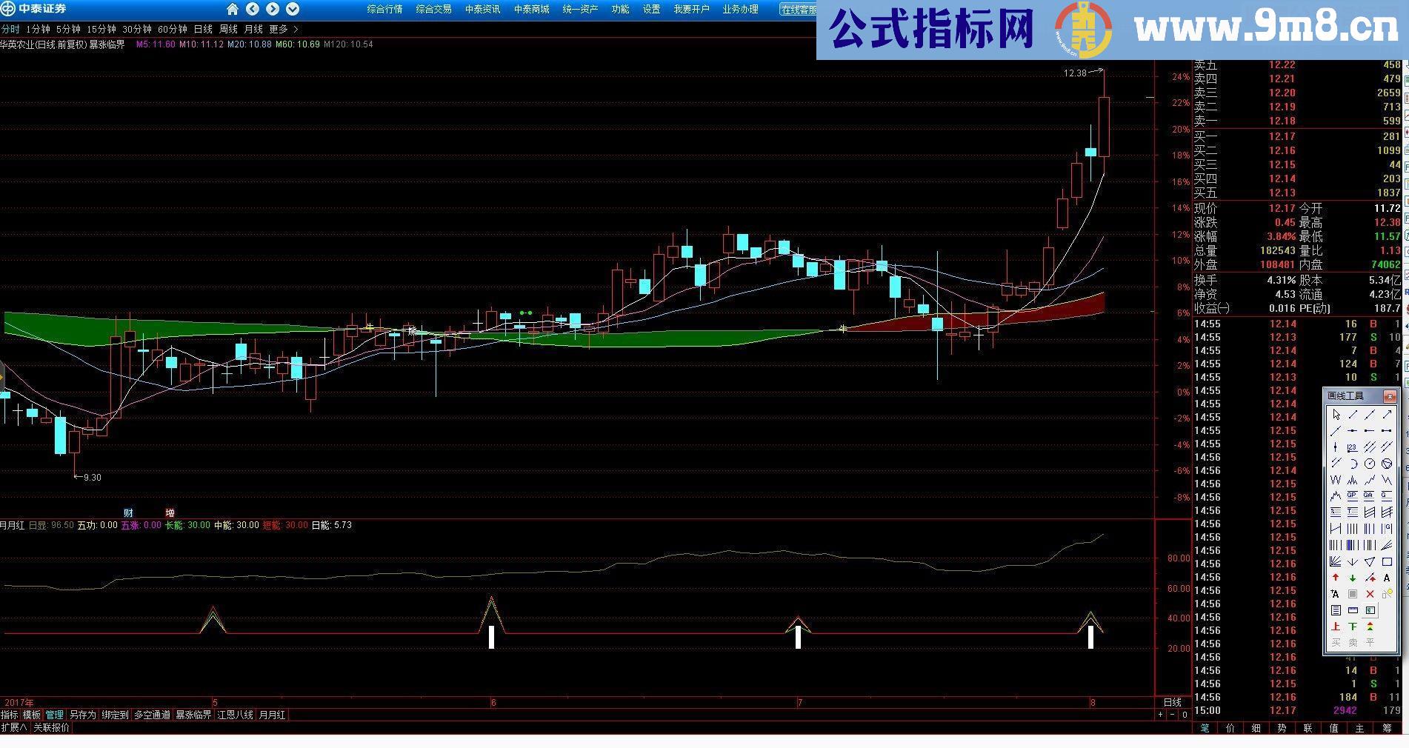Pick the rectangle drawing tool
The width and height of the screenshot is (1409, 748).
(1387, 561)
